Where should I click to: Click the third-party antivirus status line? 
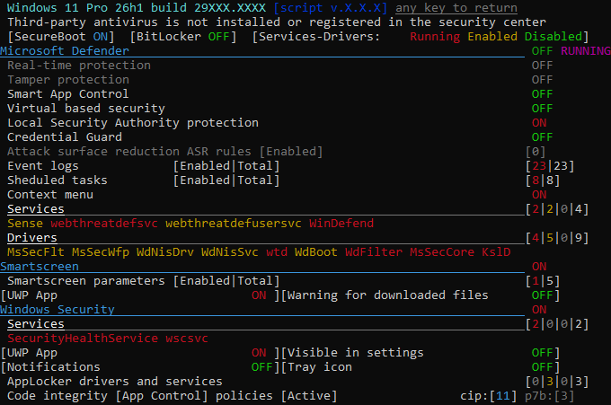click(x=277, y=22)
